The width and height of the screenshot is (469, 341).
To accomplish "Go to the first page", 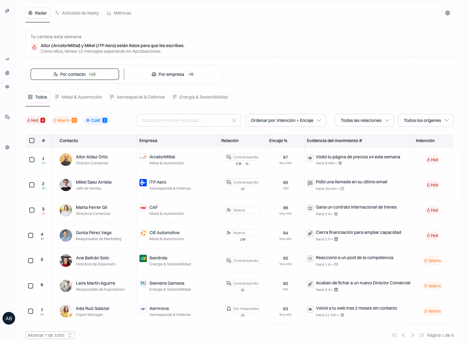I will point(394,335).
